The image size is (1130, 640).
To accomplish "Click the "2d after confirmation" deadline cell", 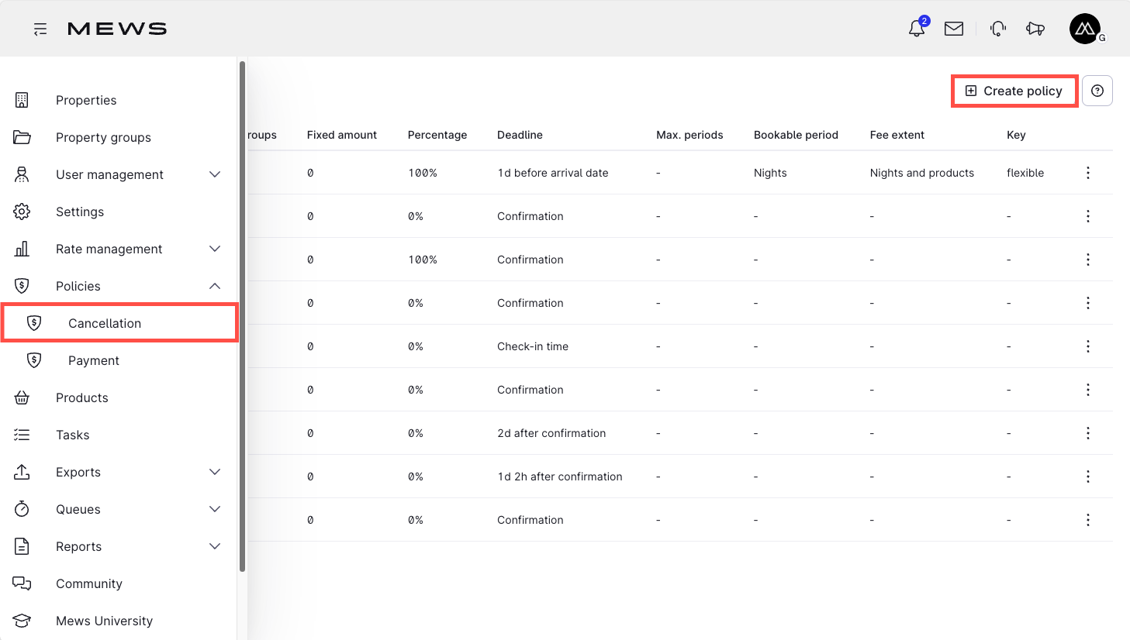I will tap(551, 433).
